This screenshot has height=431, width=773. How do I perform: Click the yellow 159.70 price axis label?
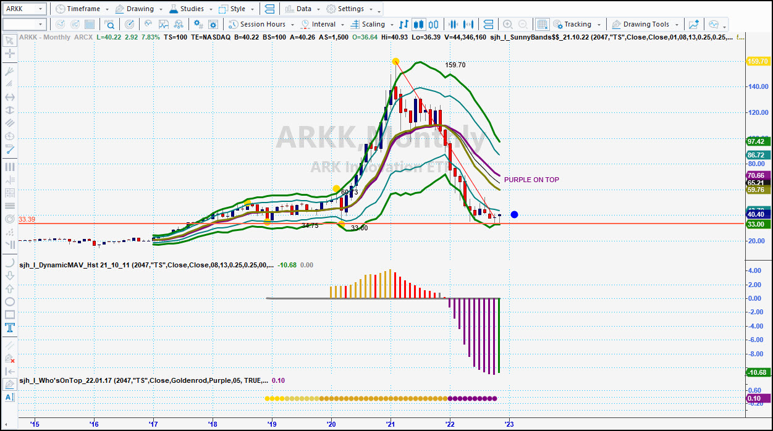coord(758,61)
